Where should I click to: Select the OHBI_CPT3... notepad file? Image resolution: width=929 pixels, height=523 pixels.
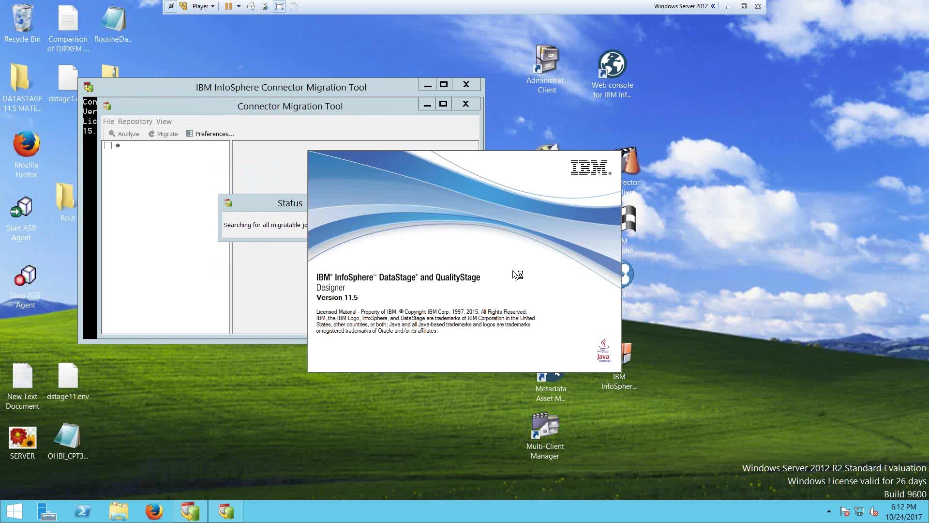click(68, 441)
